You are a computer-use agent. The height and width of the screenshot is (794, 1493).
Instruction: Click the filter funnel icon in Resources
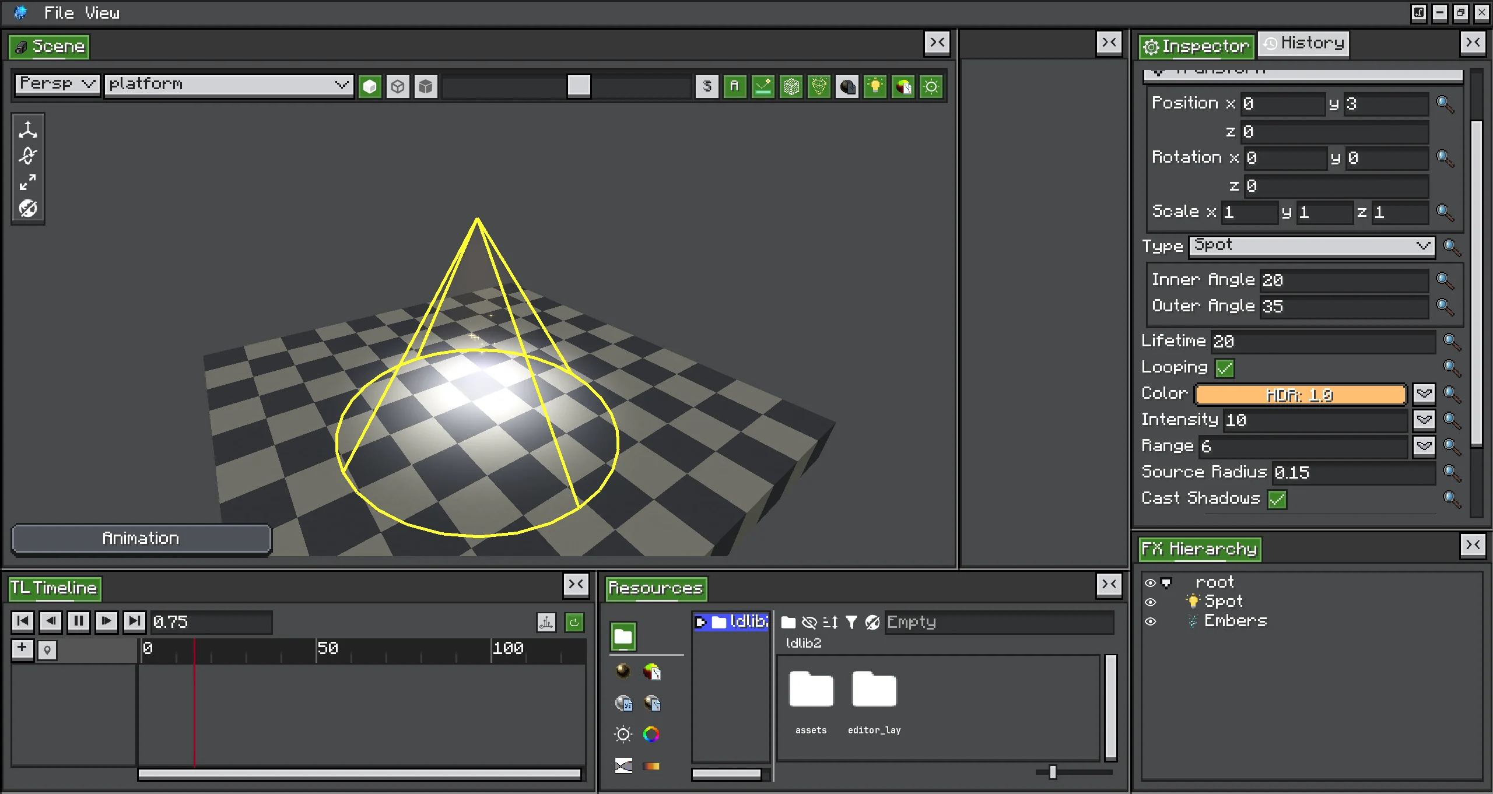coord(851,623)
